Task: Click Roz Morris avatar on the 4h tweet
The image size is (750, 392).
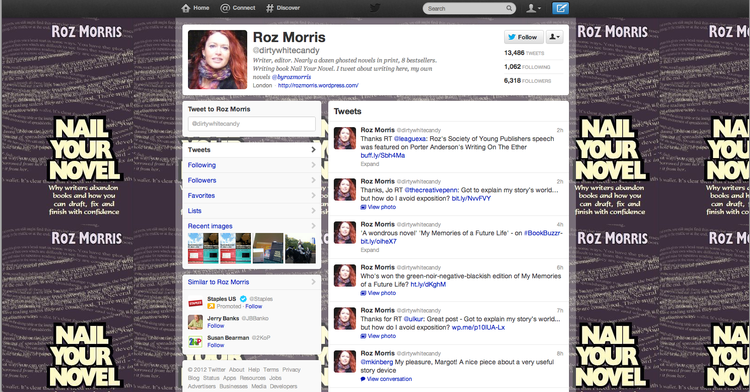Action: pos(345,233)
